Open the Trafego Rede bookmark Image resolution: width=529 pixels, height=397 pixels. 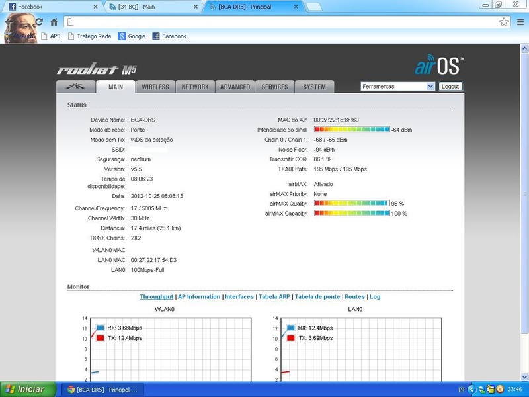[x=89, y=36]
